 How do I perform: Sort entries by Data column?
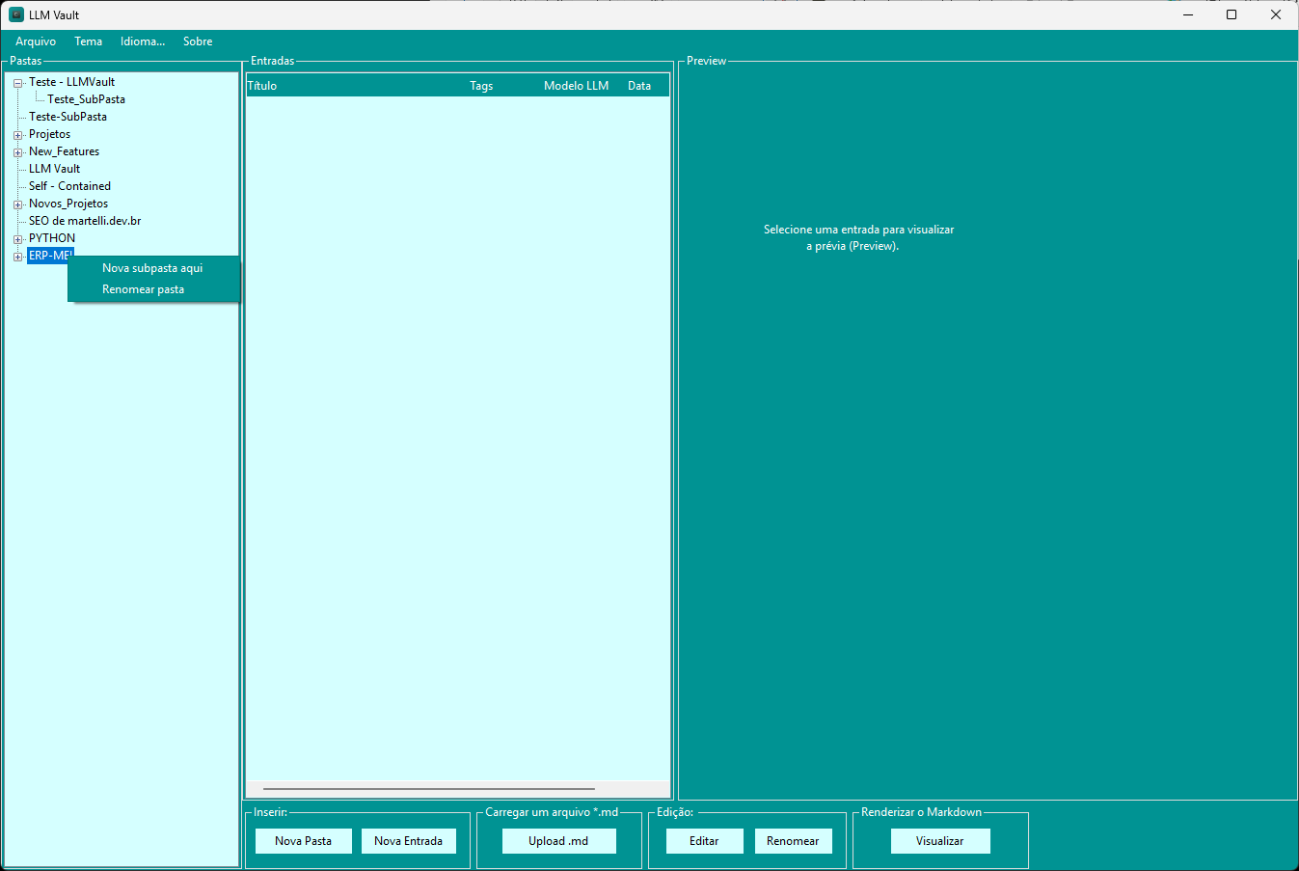pyautogui.click(x=639, y=86)
